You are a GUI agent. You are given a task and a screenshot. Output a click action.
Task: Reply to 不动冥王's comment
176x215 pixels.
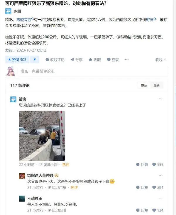click(x=142, y=210)
